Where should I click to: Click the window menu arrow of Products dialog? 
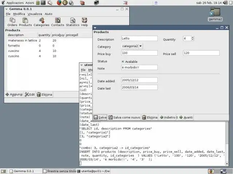(x=95, y=28)
